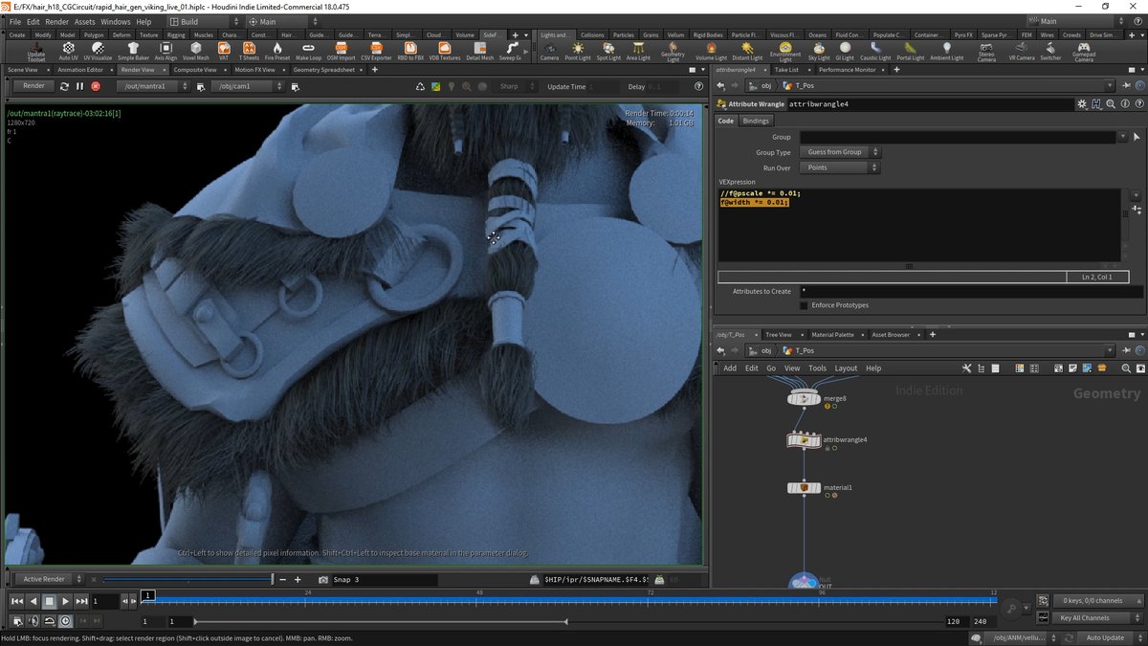Select the attribwrangle4 node
1148x646 pixels.
coord(804,440)
